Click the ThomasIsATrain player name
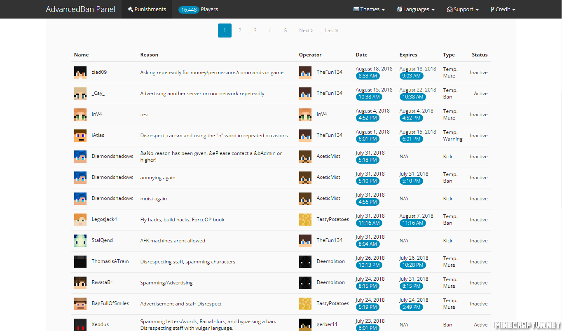The image size is (562, 331). click(x=110, y=261)
